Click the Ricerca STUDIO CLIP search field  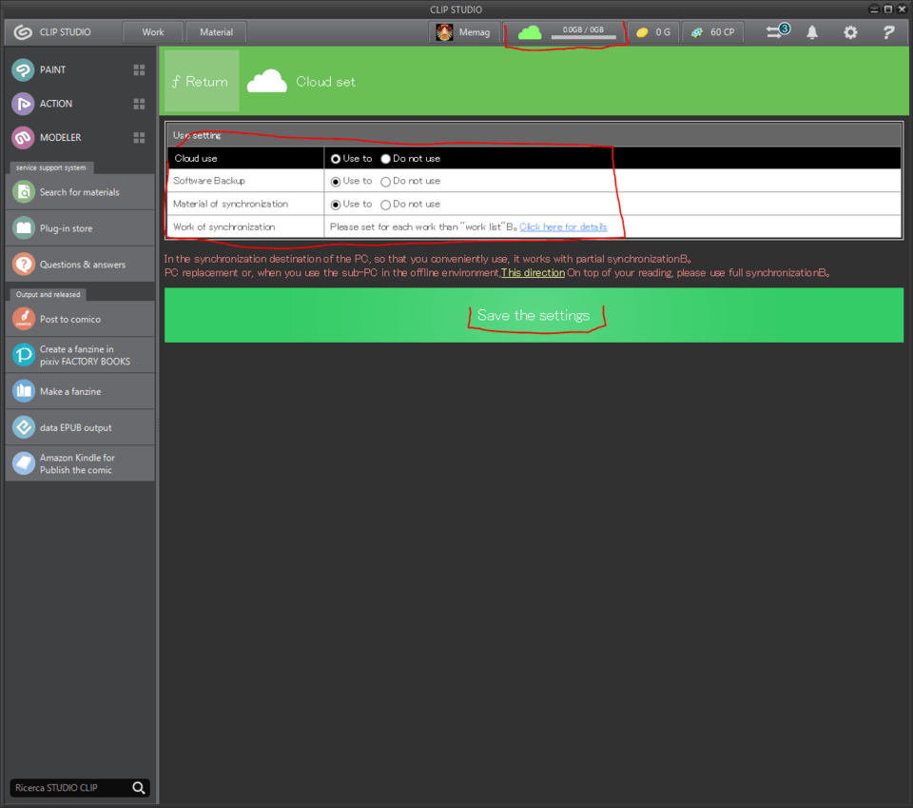70,788
